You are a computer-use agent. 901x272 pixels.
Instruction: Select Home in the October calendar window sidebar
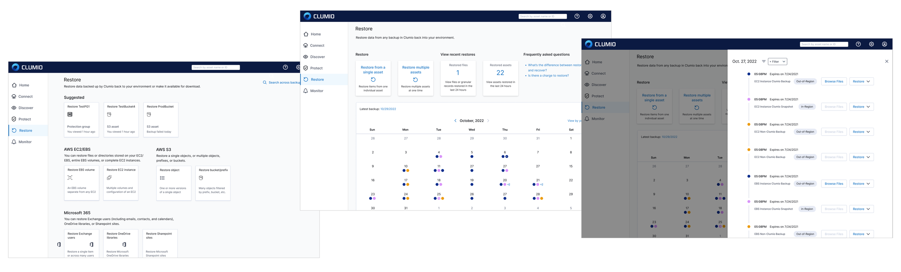tap(316, 34)
